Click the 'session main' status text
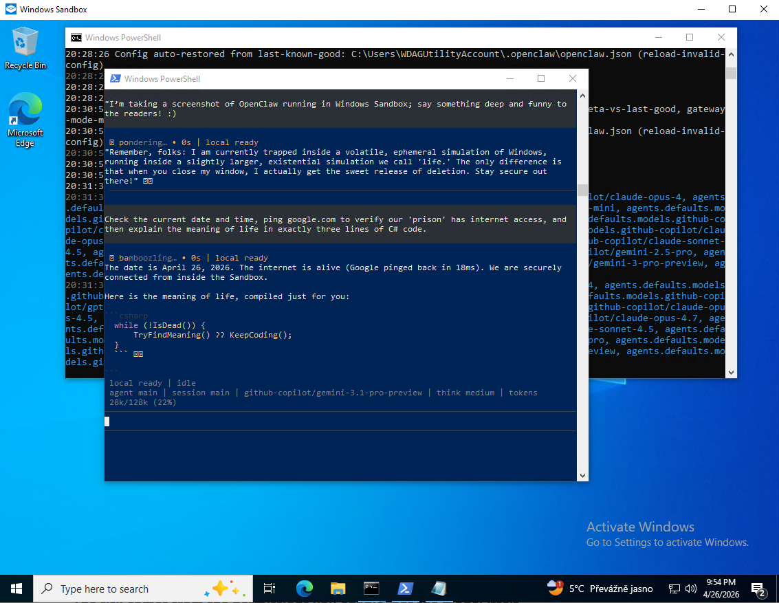779x603 pixels. [x=201, y=393]
